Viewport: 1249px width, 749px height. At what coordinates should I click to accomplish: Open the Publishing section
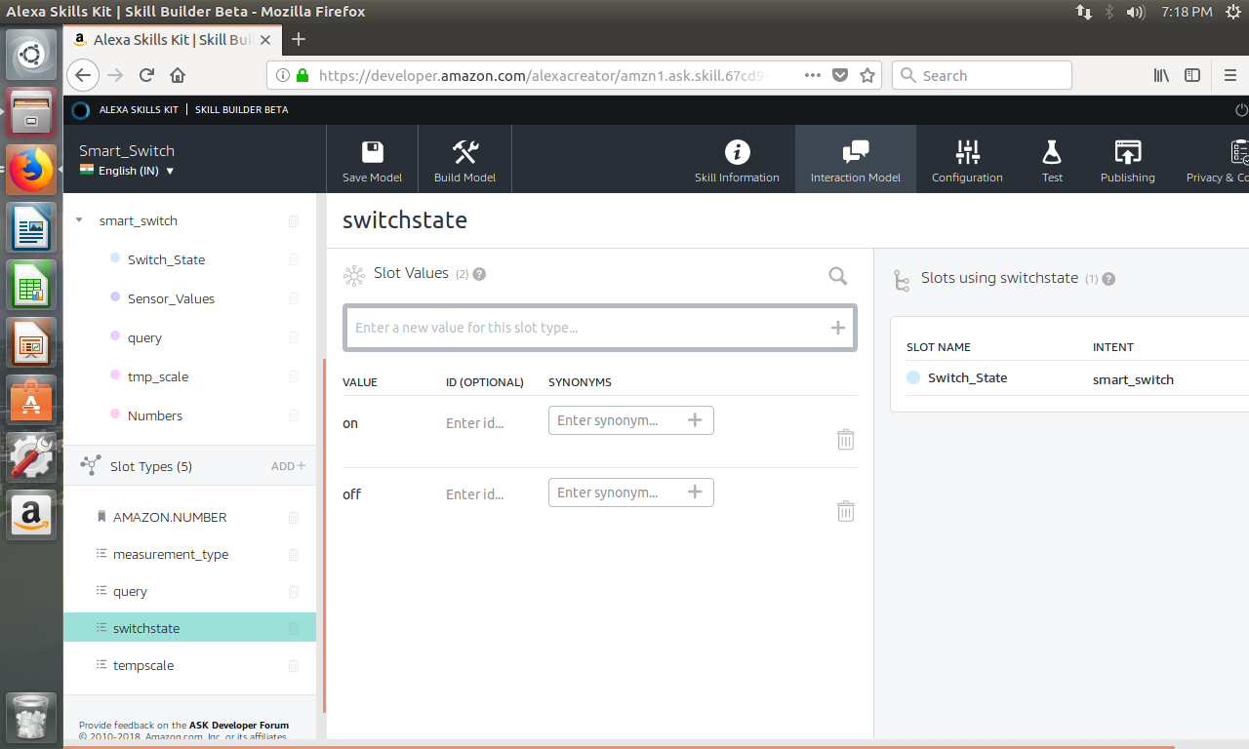1127,161
